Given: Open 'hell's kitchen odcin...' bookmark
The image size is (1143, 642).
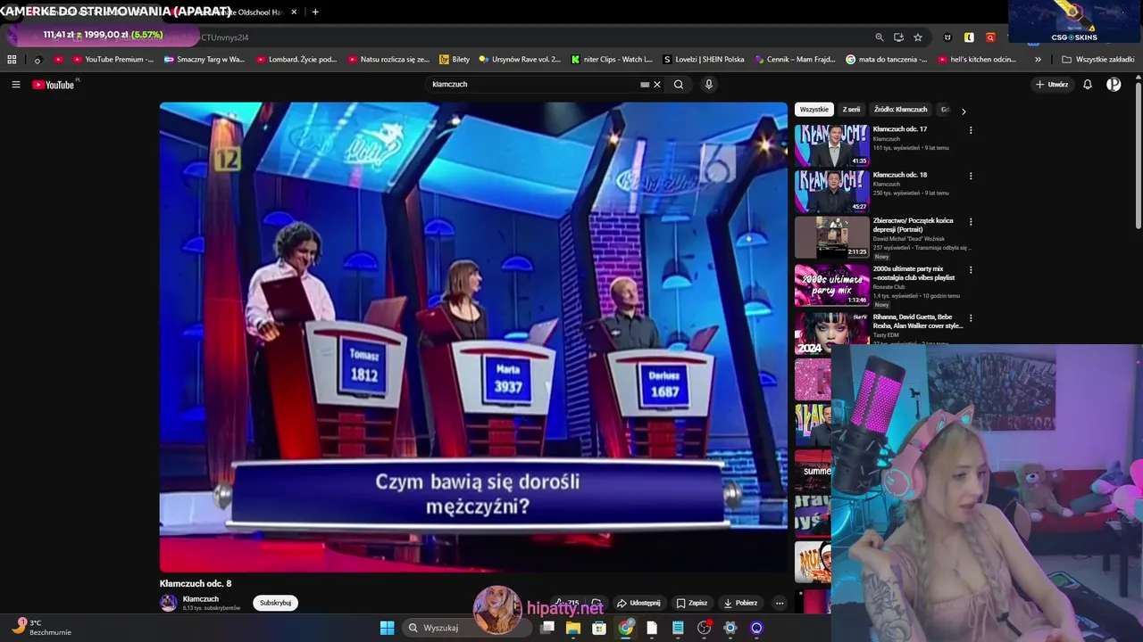Looking at the screenshot, I should [x=977, y=60].
